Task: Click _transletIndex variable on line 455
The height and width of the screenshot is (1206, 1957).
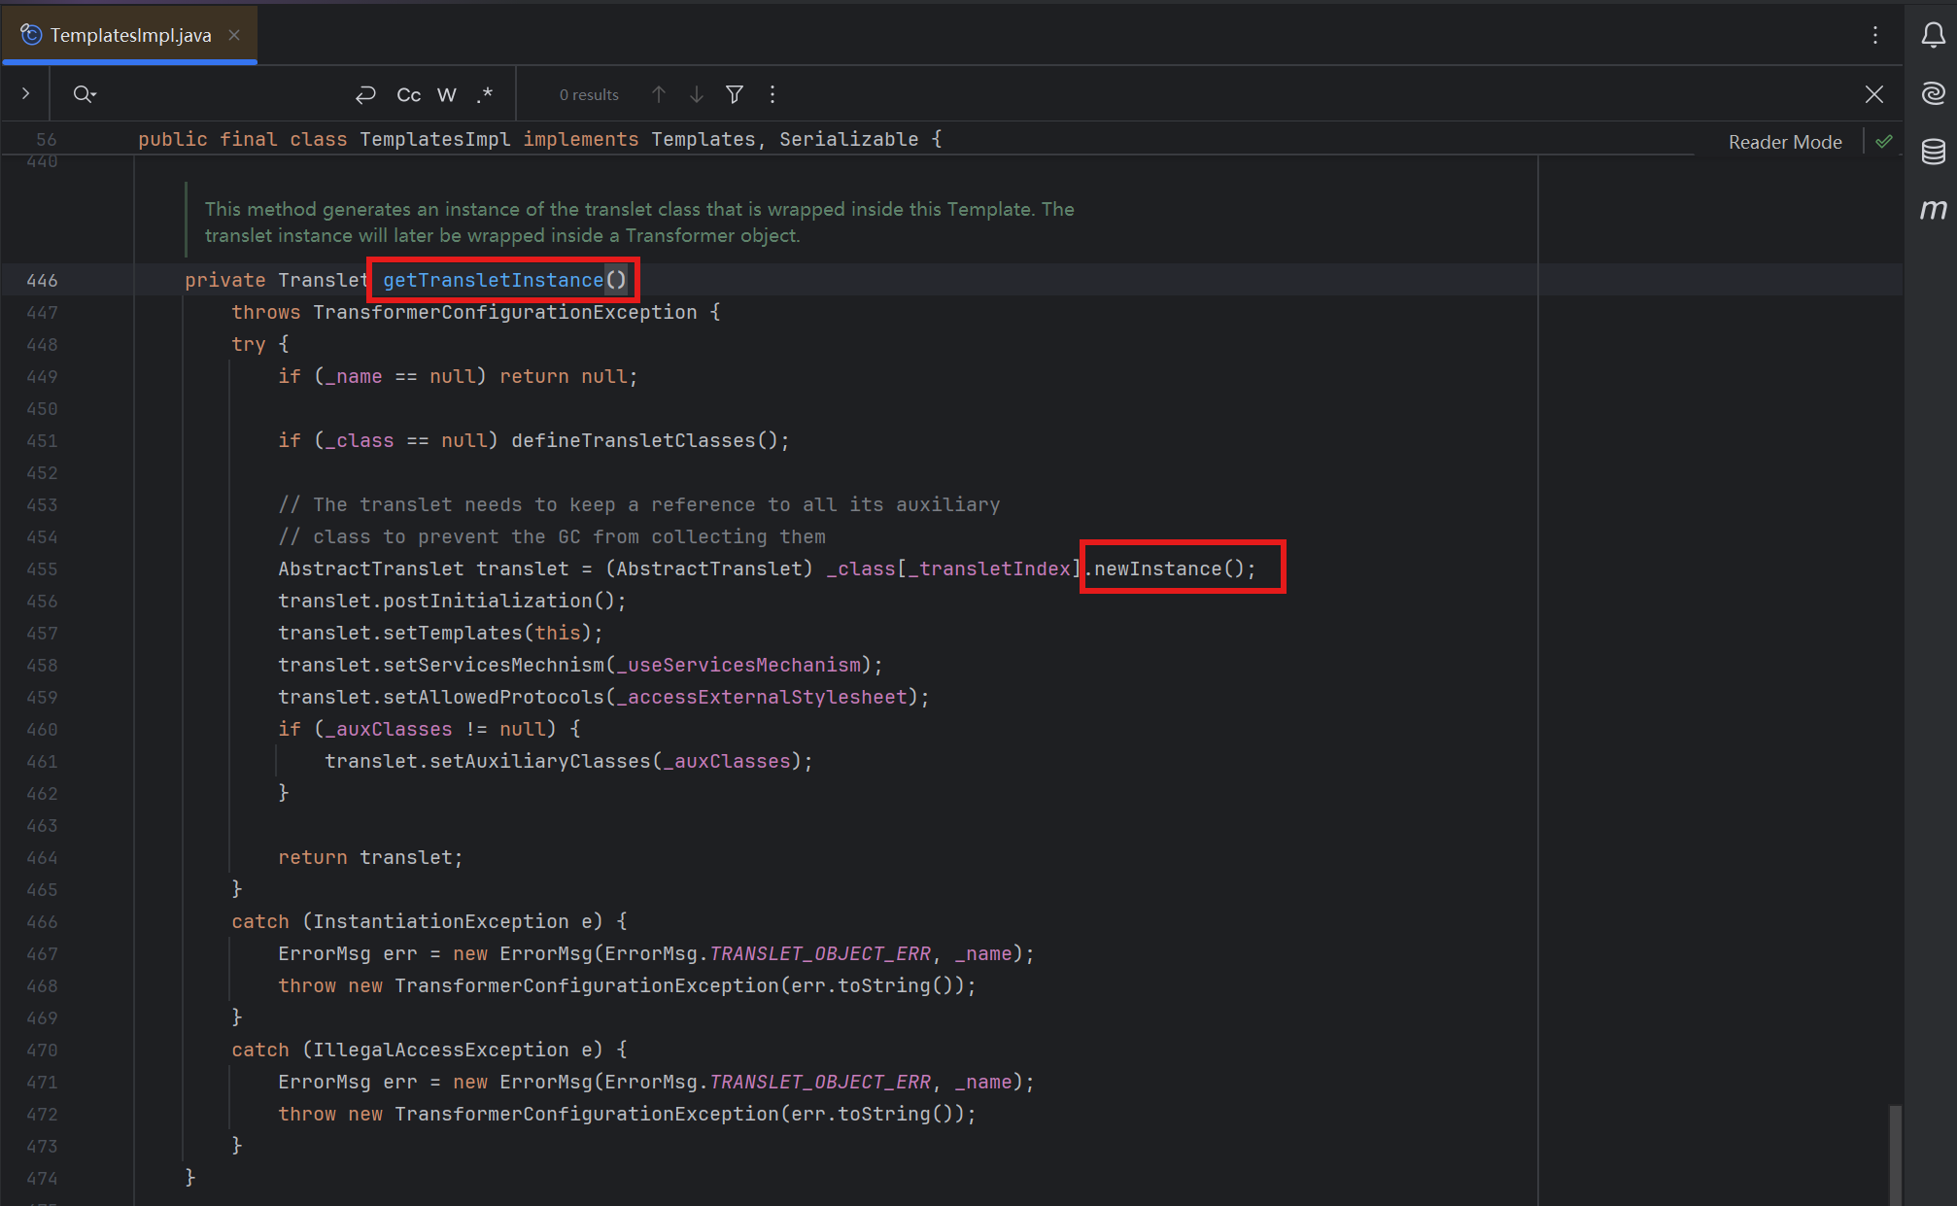Action: point(989,569)
